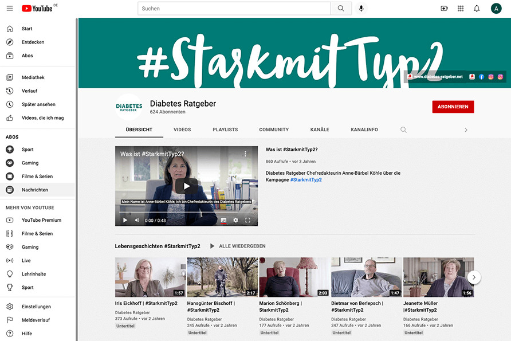
Task: Click the voice search microphone icon
Action: [x=361, y=9]
